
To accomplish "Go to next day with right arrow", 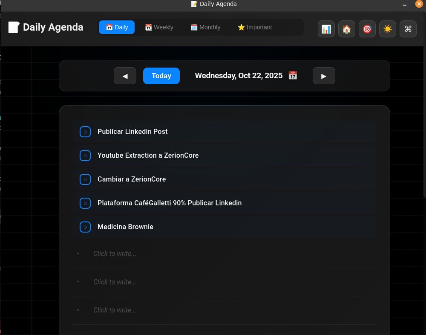I will click(x=324, y=76).
